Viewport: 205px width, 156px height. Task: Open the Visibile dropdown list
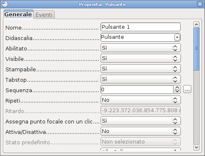pyautogui.click(x=141, y=58)
